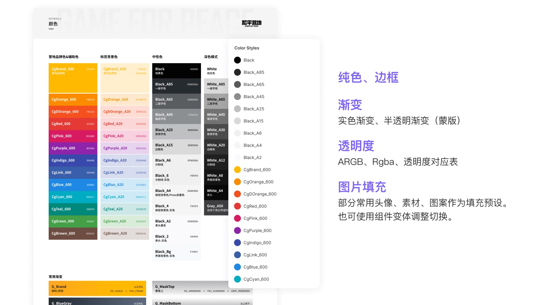The height and width of the screenshot is (305, 548).
Task: Click the 常用渐变 section label
Action: pos(56,277)
